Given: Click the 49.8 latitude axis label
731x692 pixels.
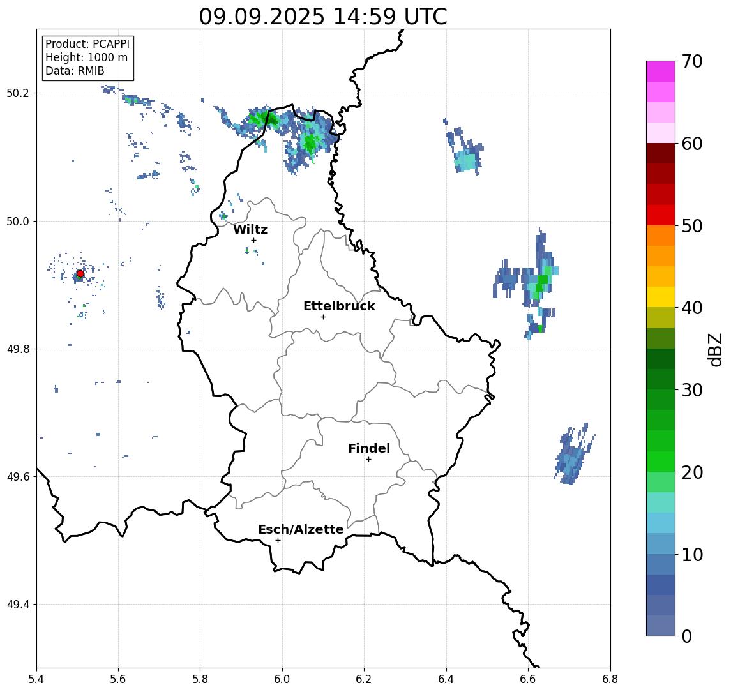Looking at the screenshot, I should coord(17,349).
